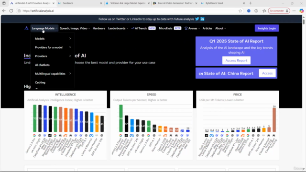Click the Insights Login button

coord(267,28)
